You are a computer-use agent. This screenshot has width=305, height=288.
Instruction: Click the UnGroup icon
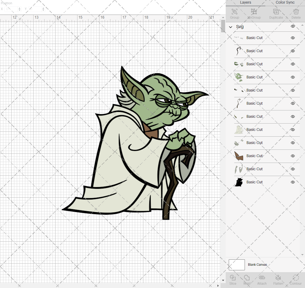point(254,12)
